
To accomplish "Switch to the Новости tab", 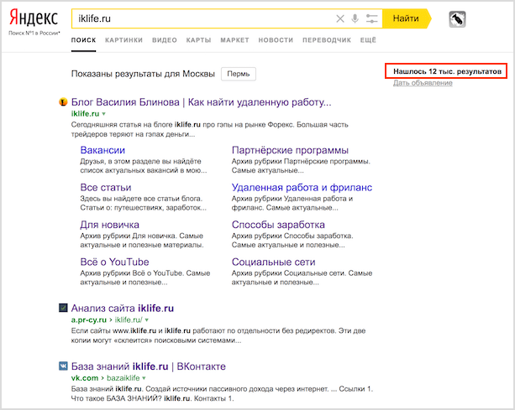I will pos(276,40).
